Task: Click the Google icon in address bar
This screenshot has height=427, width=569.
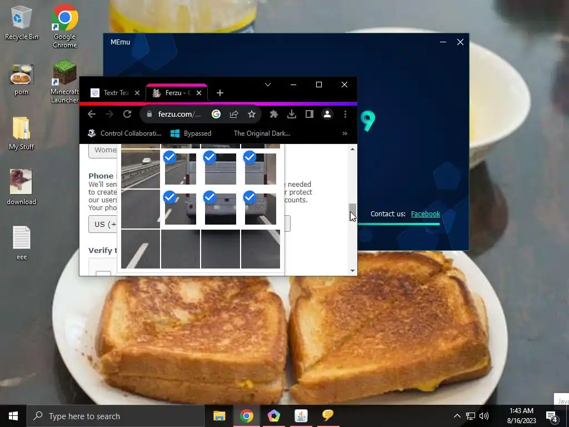Action: [216, 114]
